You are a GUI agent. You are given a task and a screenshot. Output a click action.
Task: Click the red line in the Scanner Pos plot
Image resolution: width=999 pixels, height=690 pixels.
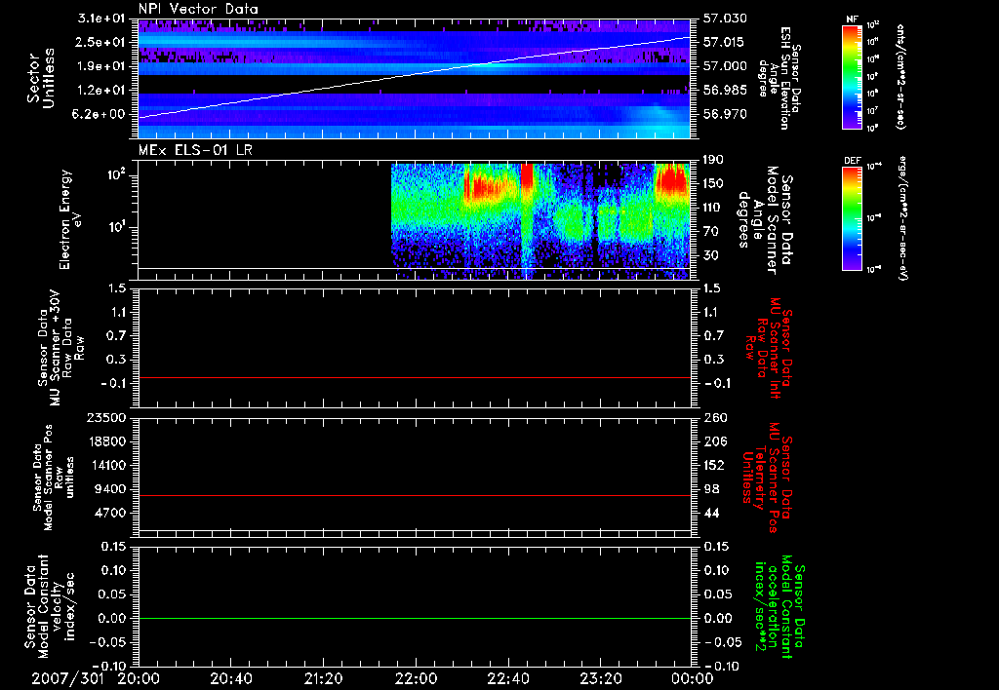415,495
